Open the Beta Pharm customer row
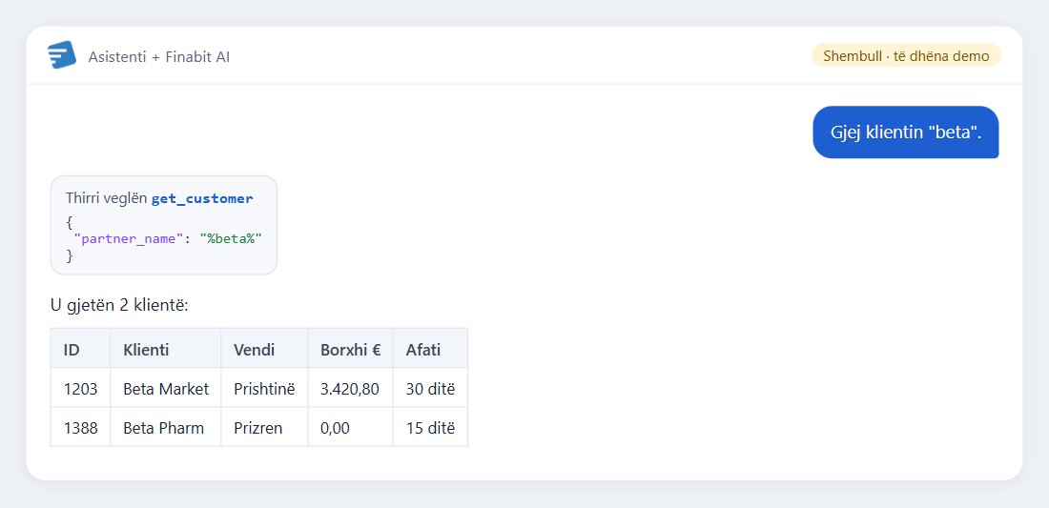The height and width of the screenshot is (508, 1049). click(258, 426)
